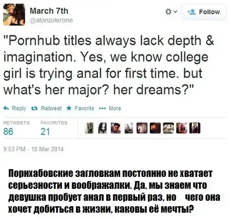
Task: Open the second retweeter avatar
Action: (103, 128)
